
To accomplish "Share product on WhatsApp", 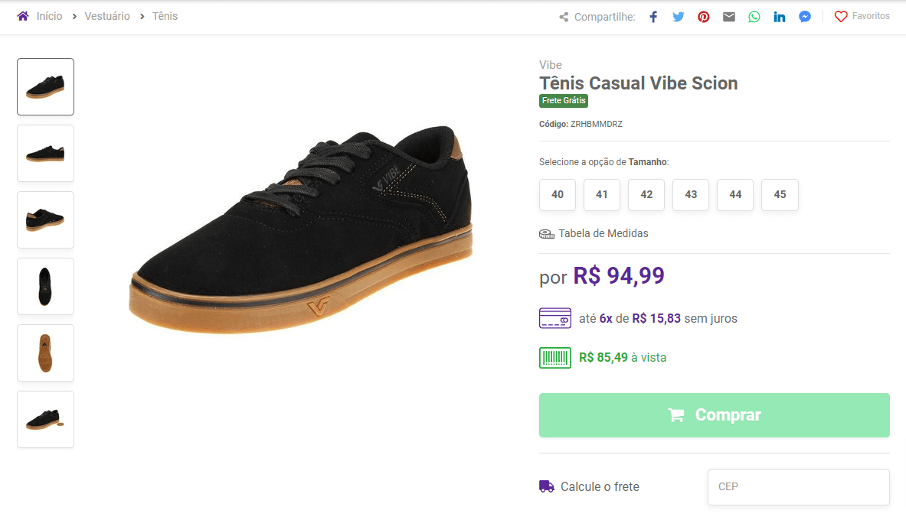I will 754,17.
